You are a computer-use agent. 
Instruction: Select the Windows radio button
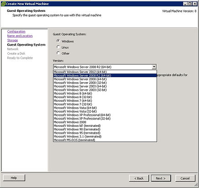tap(58, 41)
